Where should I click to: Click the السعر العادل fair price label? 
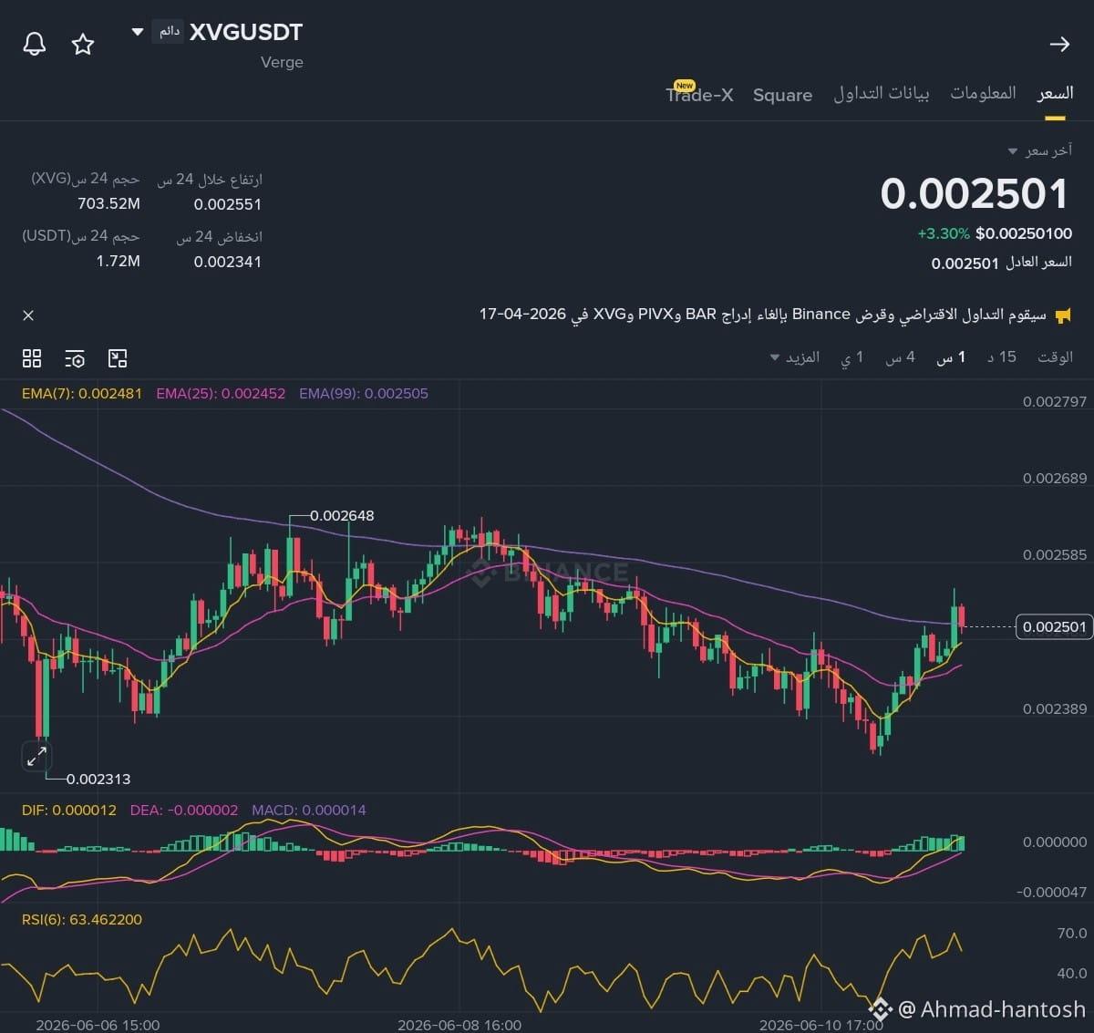[x=1038, y=263]
